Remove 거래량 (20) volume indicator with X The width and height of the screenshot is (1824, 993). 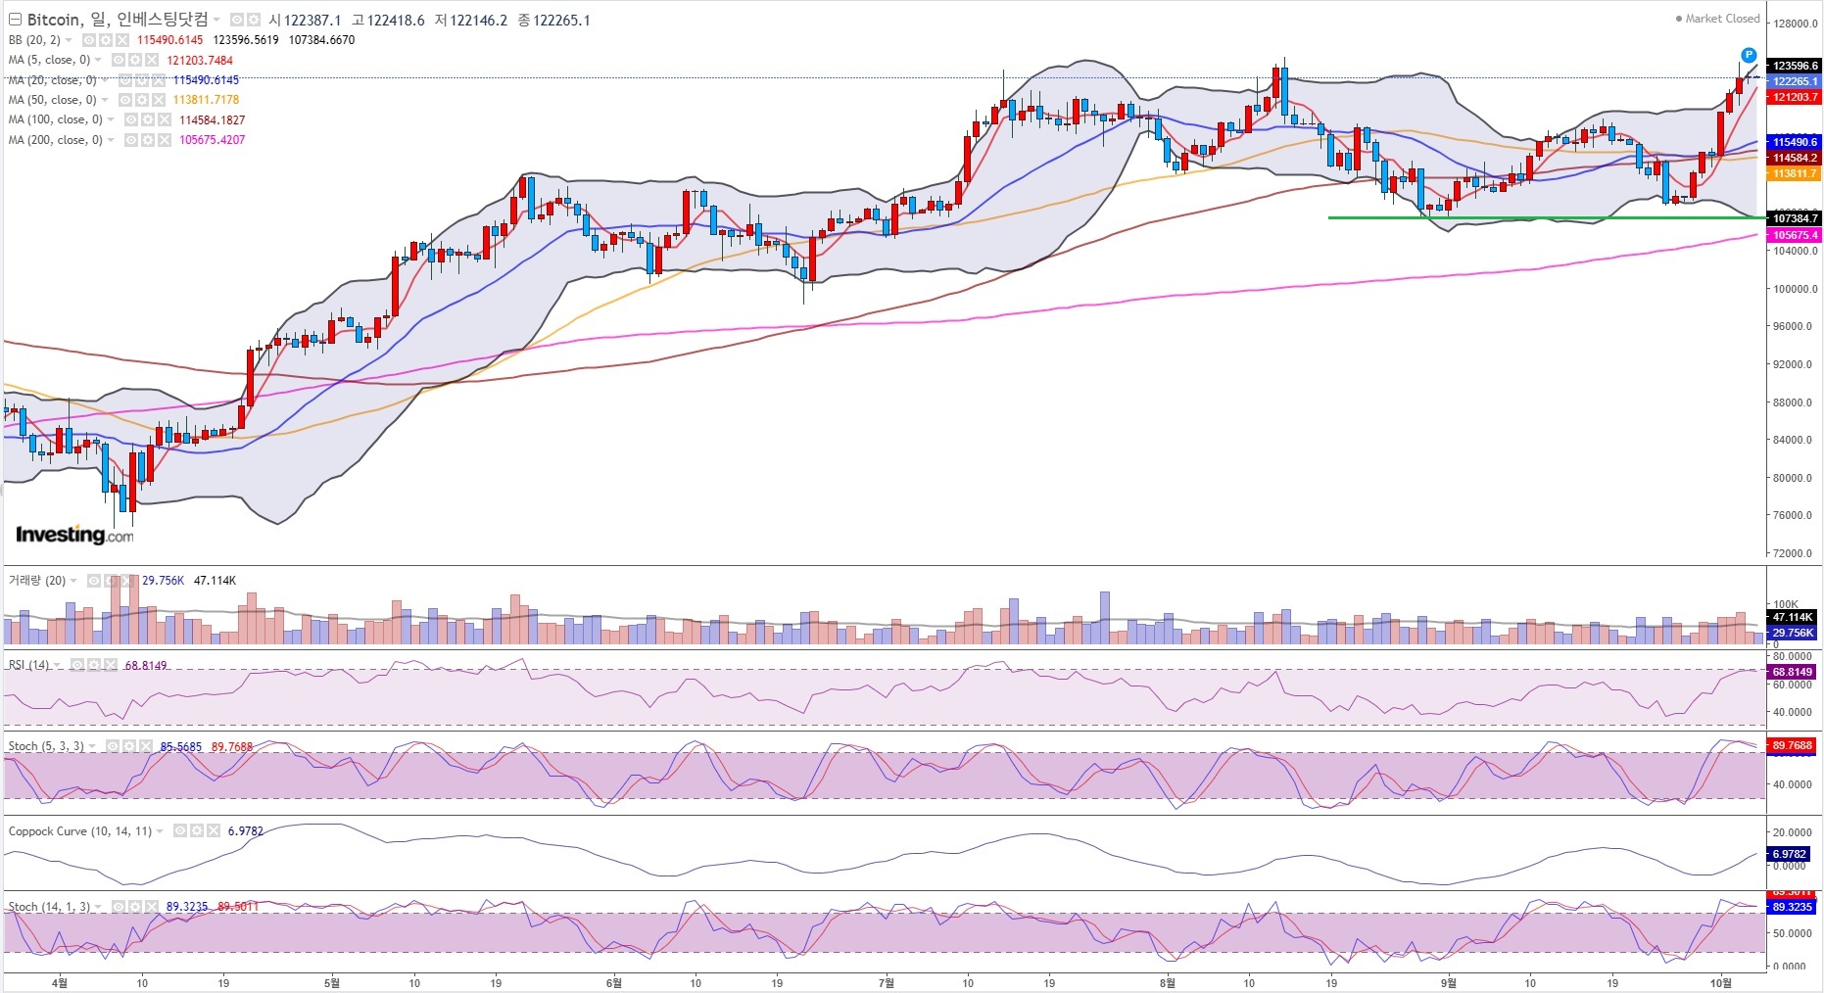pyautogui.click(x=127, y=581)
